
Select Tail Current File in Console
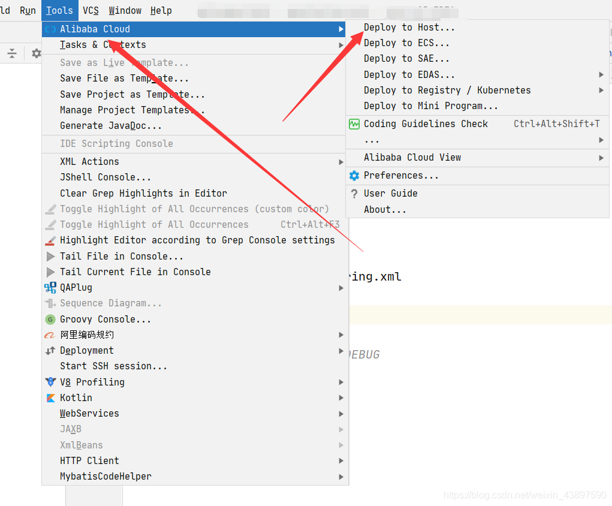pos(195,272)
